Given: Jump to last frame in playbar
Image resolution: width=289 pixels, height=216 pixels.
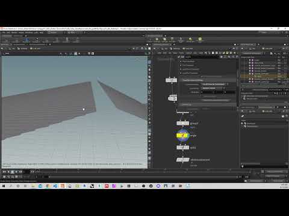Looking at the screenshot, I should point(20,172).
